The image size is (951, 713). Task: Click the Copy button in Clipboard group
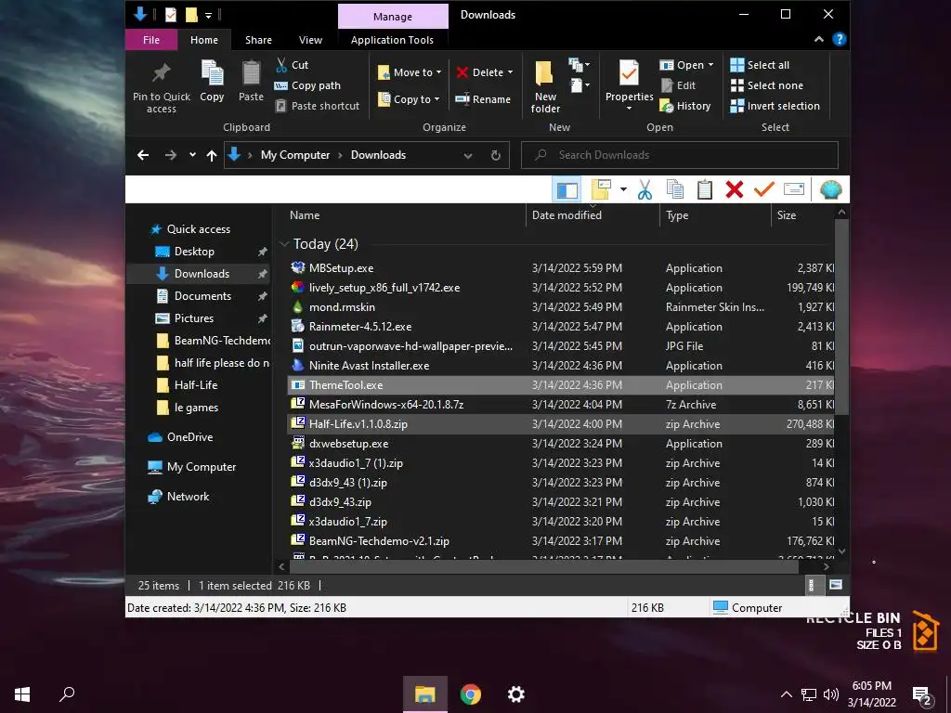pyautogui.click(x=212, y=82)
